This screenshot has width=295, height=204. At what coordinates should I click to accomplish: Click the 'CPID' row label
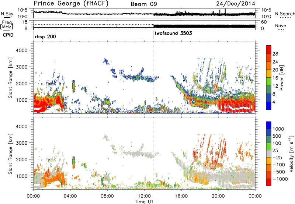8,35
